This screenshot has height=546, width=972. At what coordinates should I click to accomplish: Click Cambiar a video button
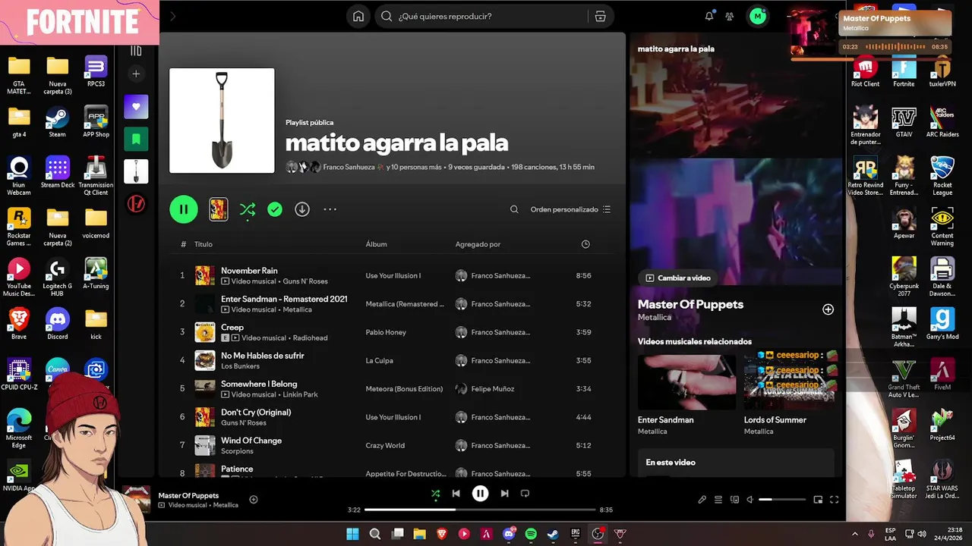point(678,278)
